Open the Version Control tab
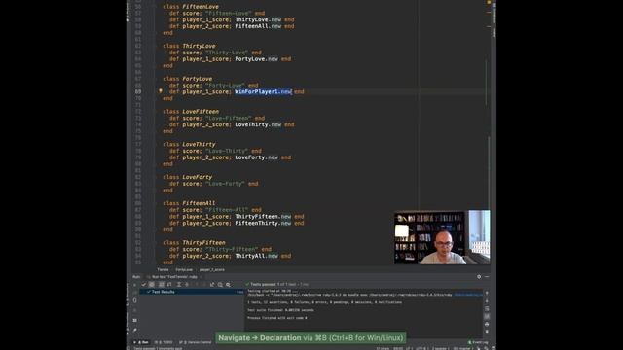Viewport: 623px width, 350px height. click(195, 342)
